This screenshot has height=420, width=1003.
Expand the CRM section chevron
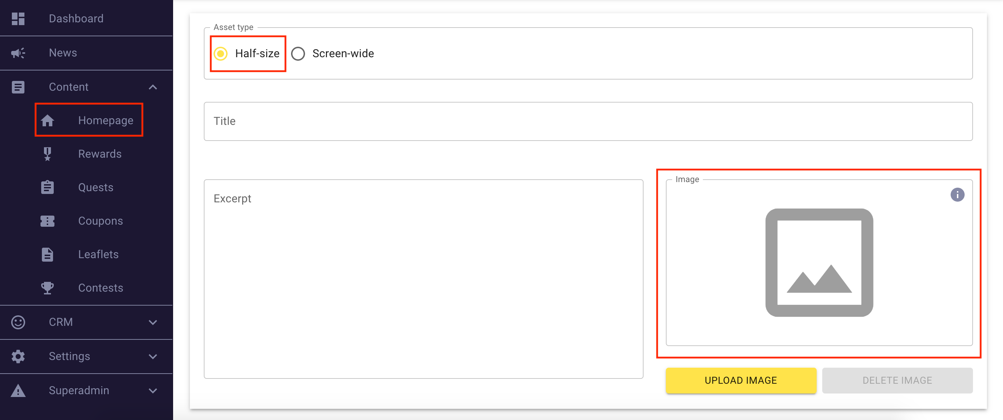(x=153, y=322)
